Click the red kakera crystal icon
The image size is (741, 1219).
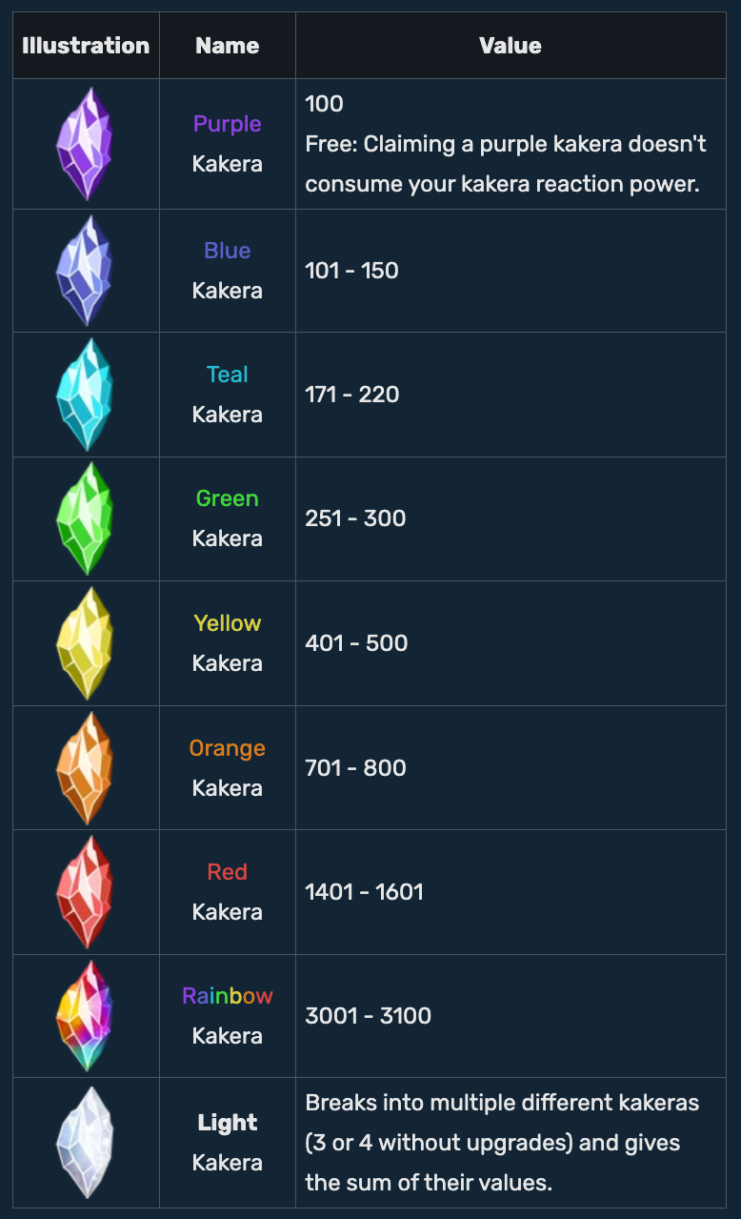pos(85,892)
